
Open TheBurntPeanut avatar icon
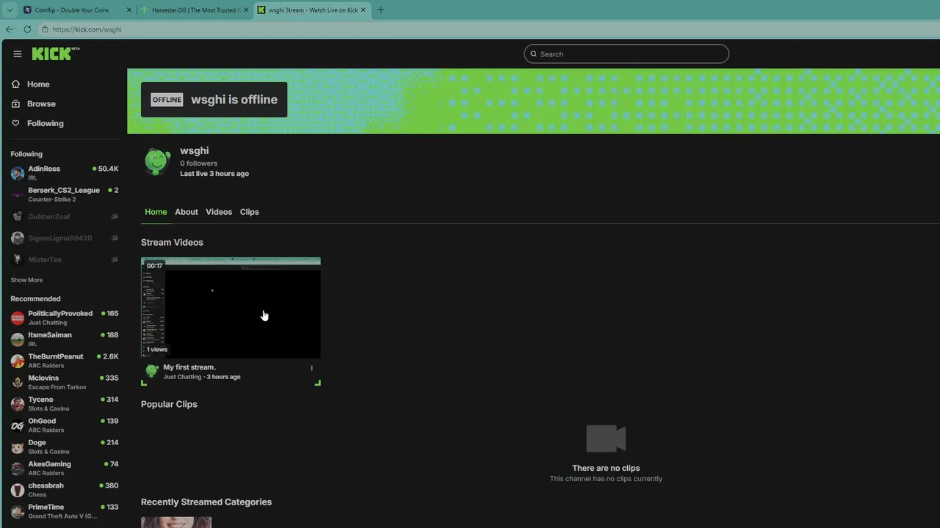point(18,361)
